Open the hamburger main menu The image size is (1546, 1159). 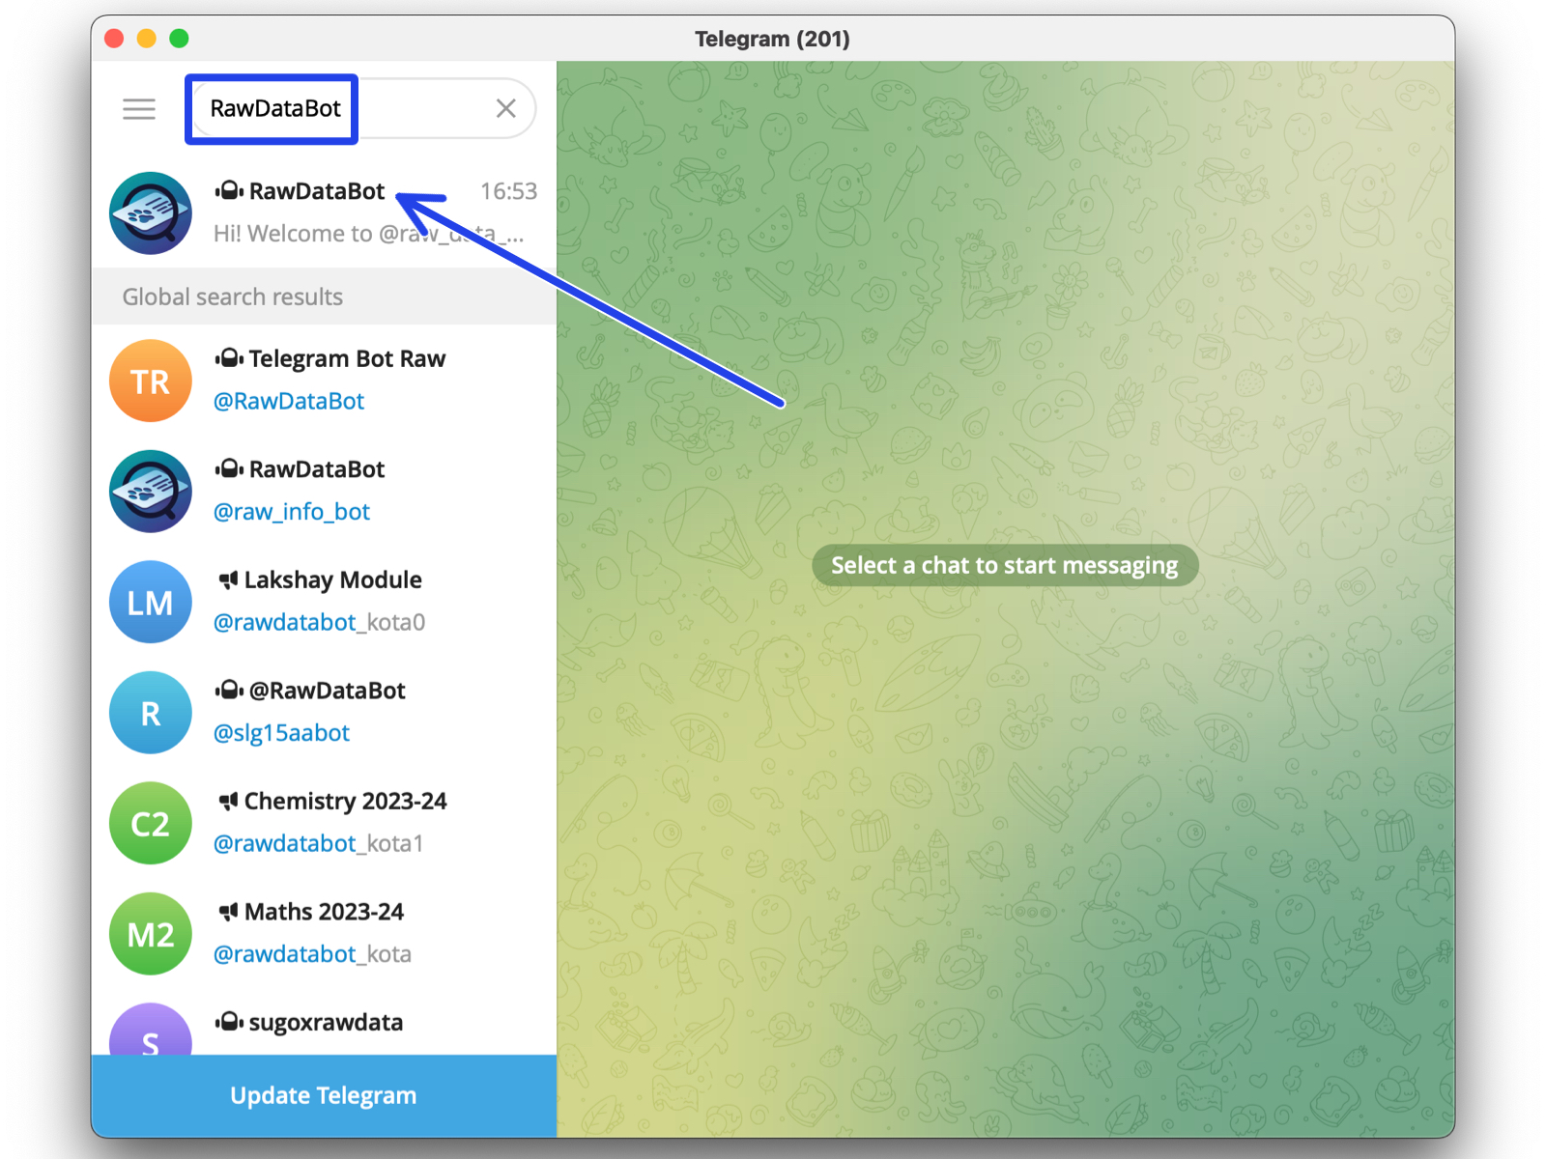(x=138, y=108)
